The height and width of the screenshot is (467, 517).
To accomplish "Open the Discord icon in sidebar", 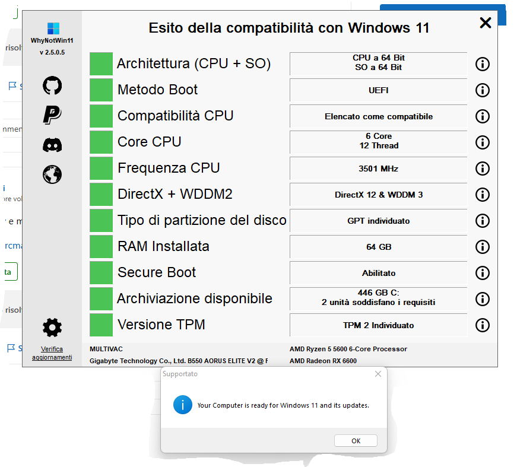I will (x=52, y=145).
